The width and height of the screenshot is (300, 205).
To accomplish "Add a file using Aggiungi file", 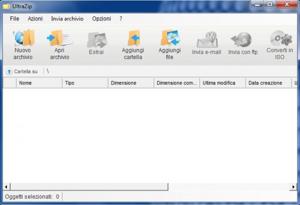I will [x=169, y=45].
